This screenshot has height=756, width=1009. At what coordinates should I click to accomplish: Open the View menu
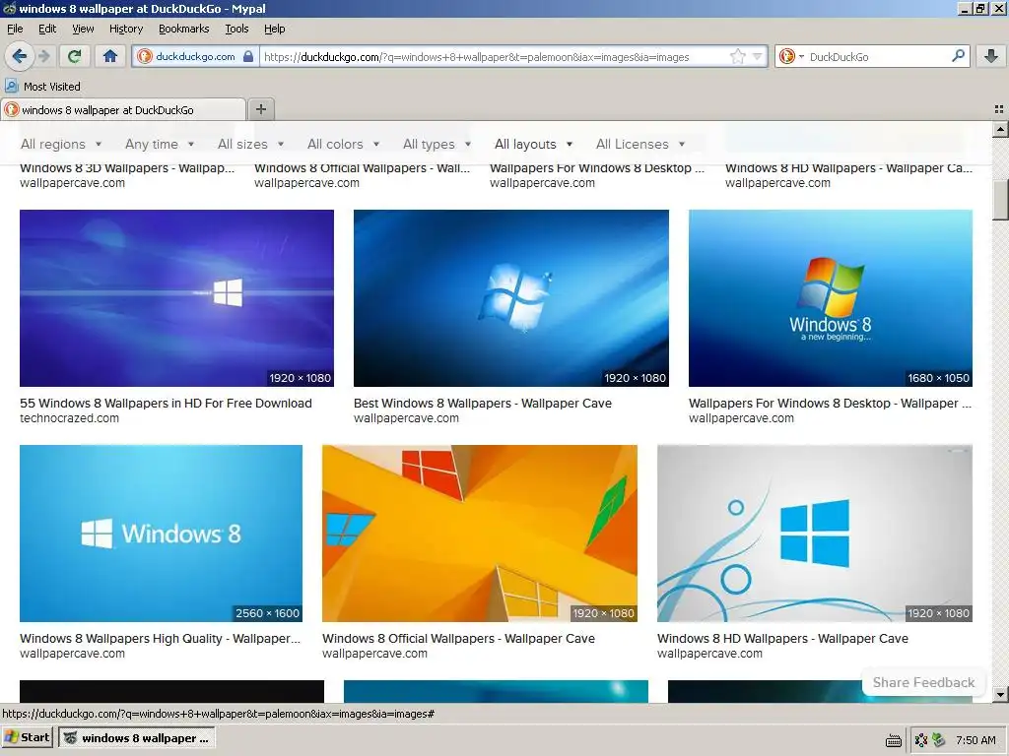click(83, 29)
